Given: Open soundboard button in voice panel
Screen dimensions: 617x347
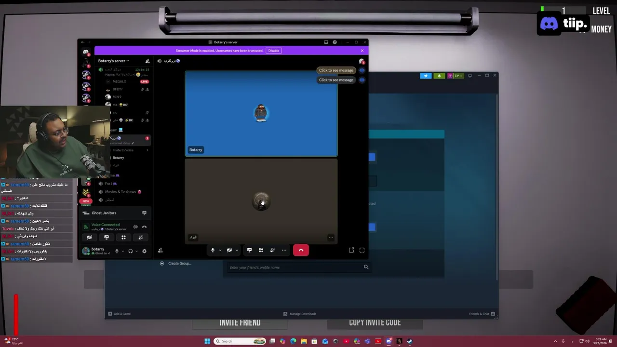Looking at the screenshot, I should 141,237.
